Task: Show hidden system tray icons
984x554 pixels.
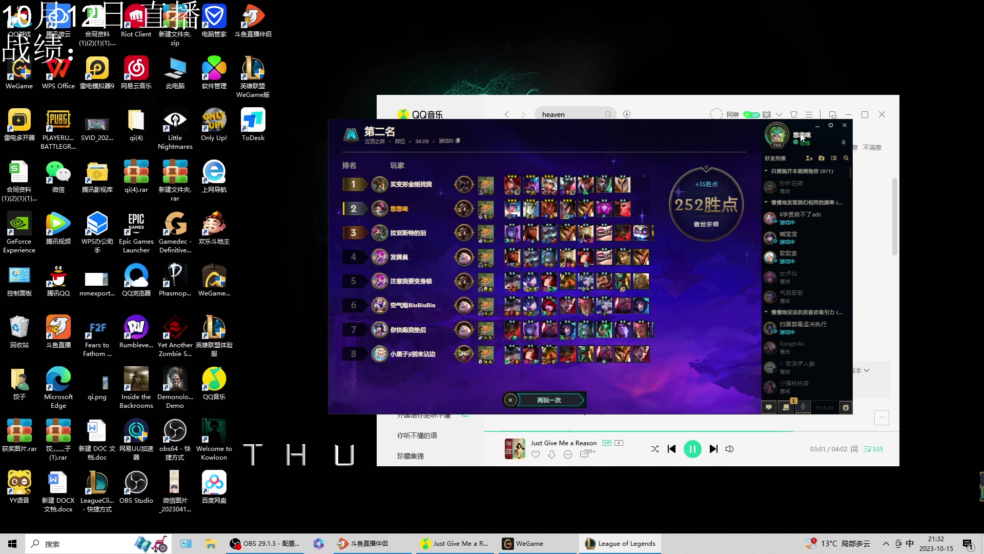Action: (x=886, y=544)
